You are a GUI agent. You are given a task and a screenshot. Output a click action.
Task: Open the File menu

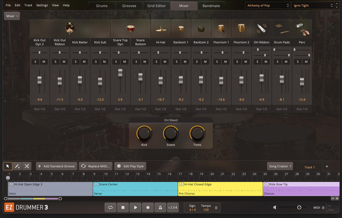click(8, 5)
